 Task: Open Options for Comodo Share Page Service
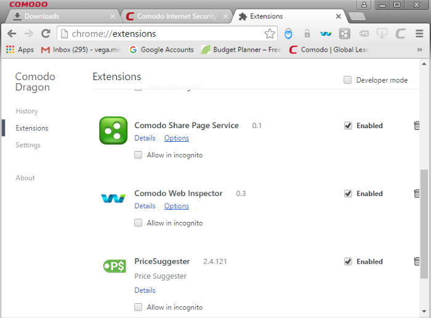(x=177, y=138)
